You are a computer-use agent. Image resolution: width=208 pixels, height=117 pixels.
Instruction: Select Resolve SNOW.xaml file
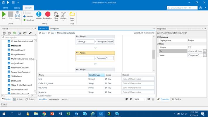click(20, 68)
